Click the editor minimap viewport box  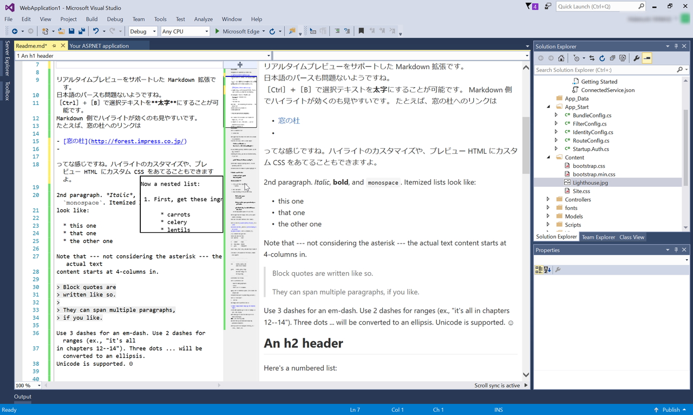tap(240, 101)
